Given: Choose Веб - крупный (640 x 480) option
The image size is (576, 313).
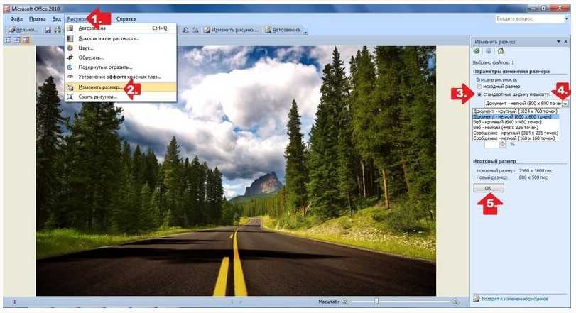Looking at the screenshot, I should pyautogui.click(x=507, y=121).
